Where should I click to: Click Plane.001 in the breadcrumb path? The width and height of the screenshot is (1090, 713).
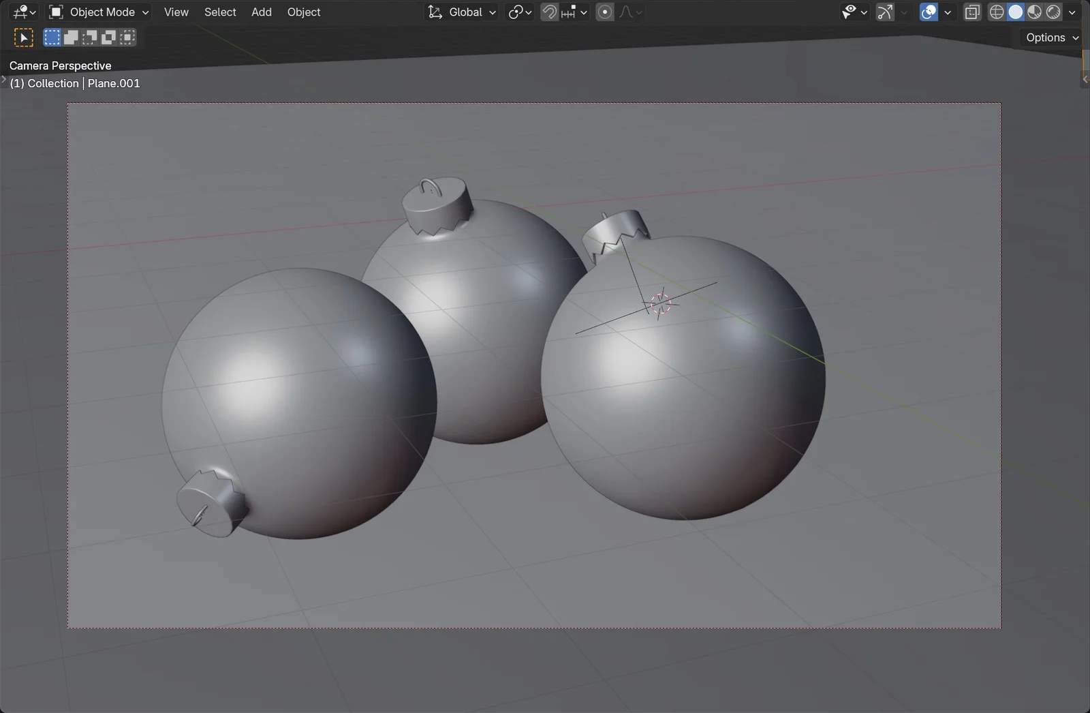click(x=114, y=82)
